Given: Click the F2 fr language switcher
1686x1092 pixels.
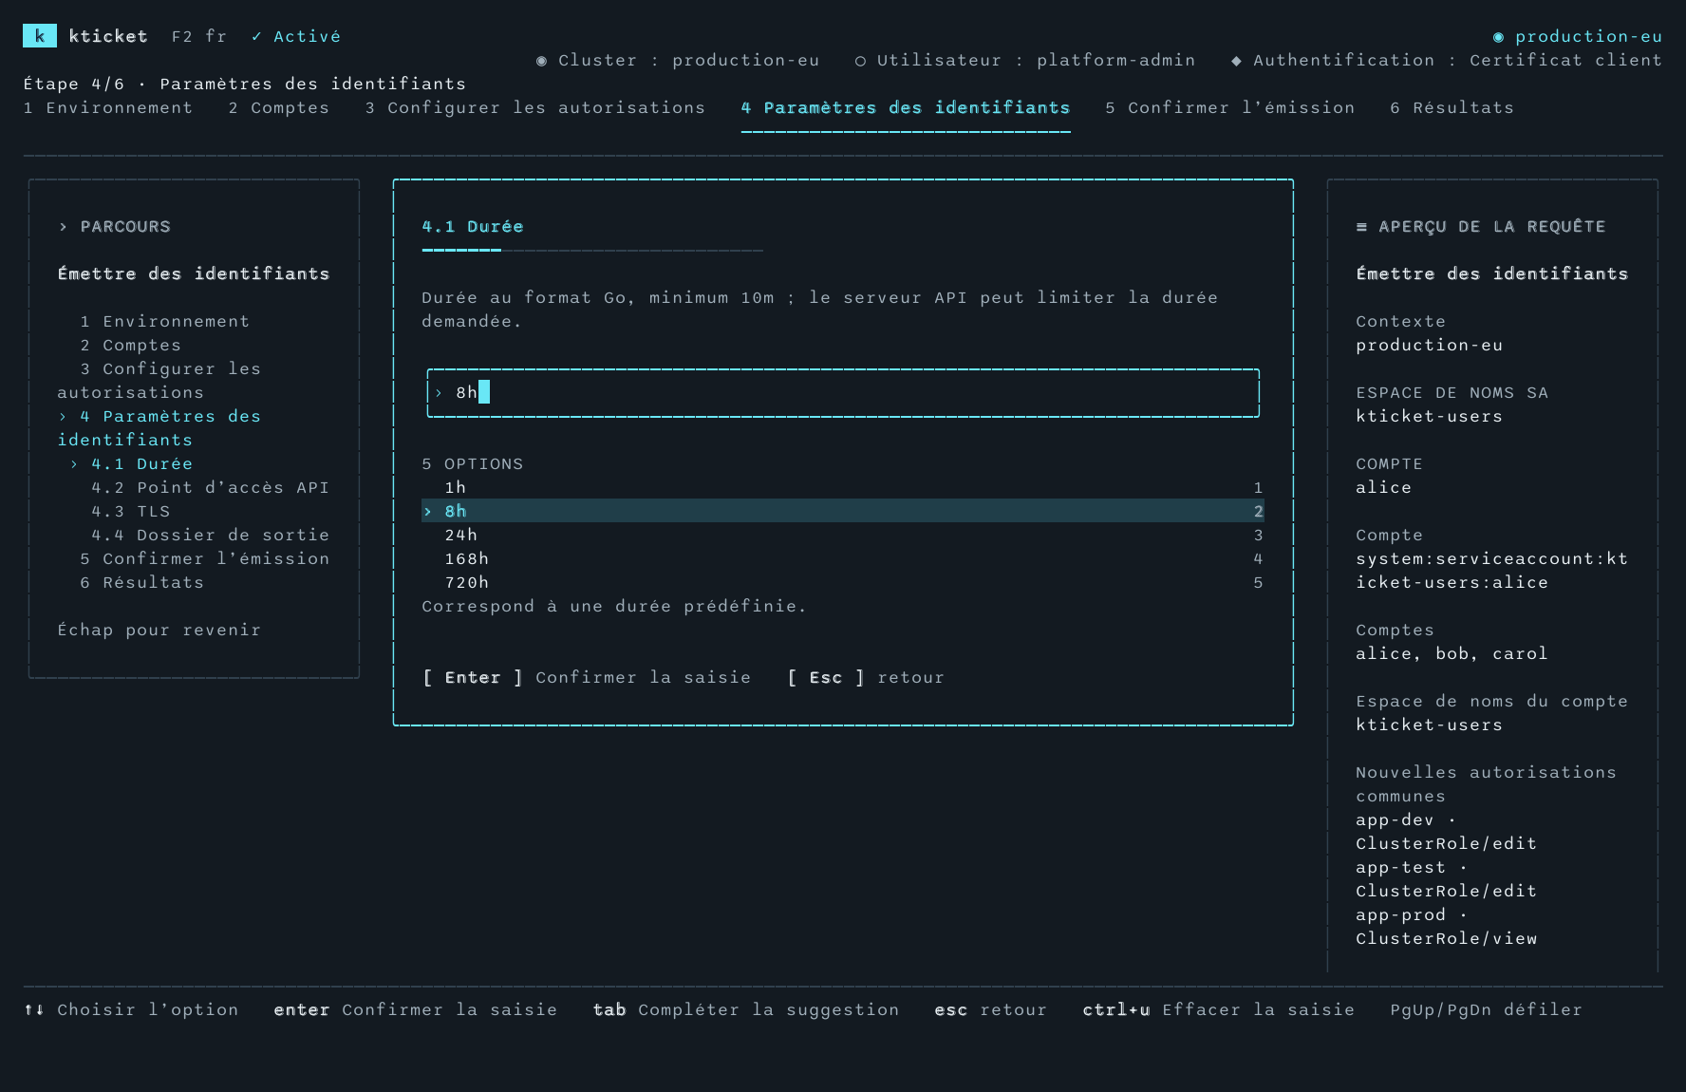Looking at the screenshot, I should 199,37.
